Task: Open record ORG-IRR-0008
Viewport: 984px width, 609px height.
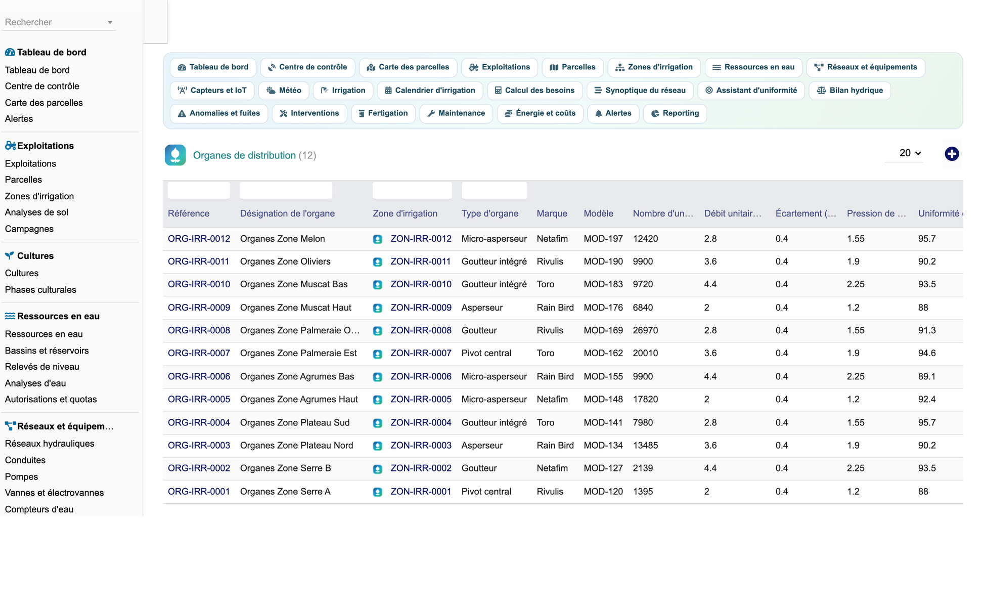Action: (x=199, y=330)
